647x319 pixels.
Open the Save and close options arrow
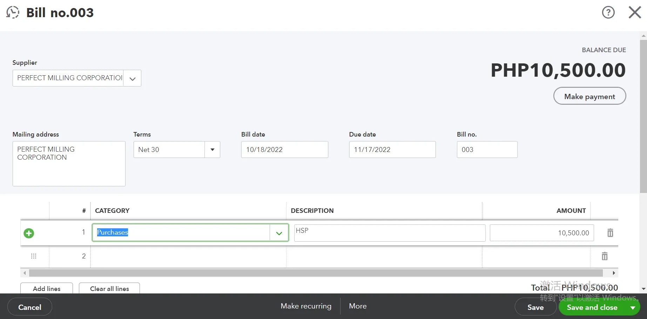tap(633, 307)
